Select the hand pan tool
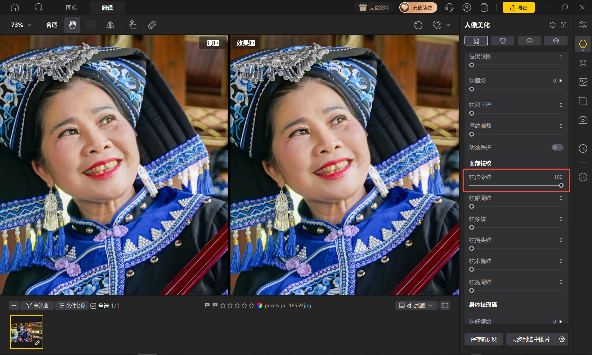The image size is (592, 355). [72, 25]
